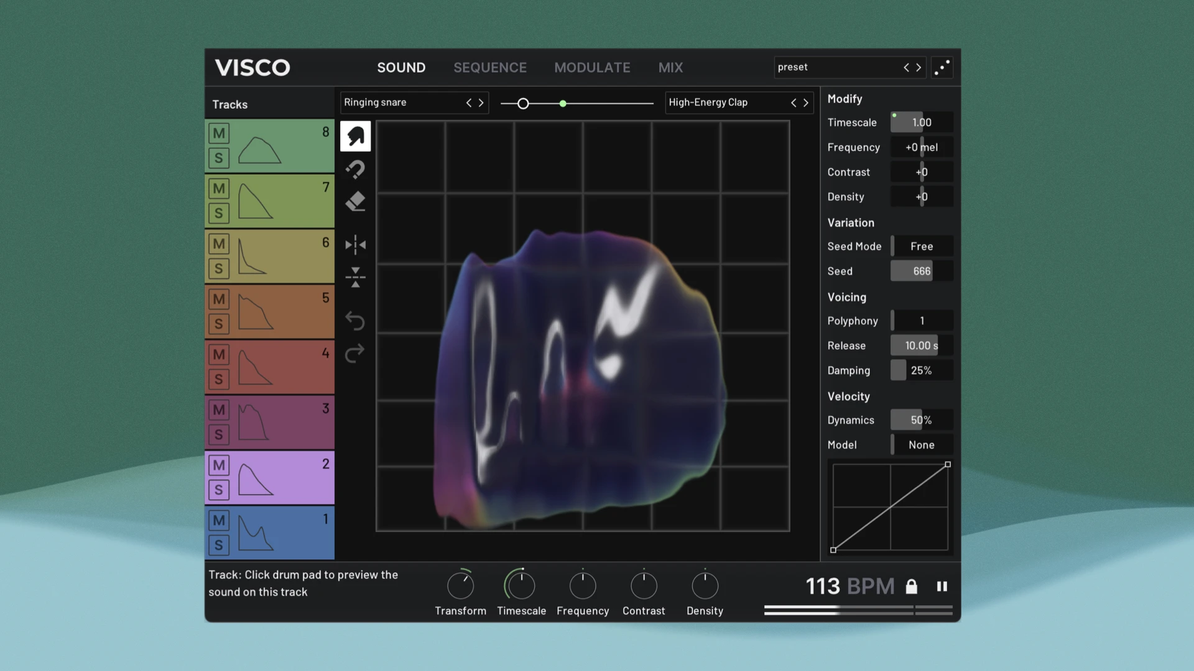
Task: Click the undo arrow icon
Action: [355, 321]
